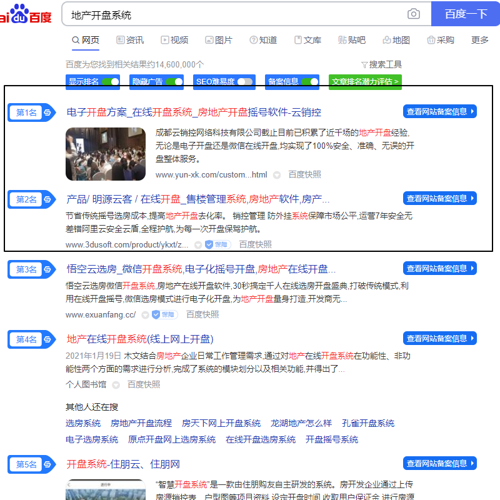
Task: Click 查看网站备案信息 for the 第3名 result
Action: click(440, 269)
